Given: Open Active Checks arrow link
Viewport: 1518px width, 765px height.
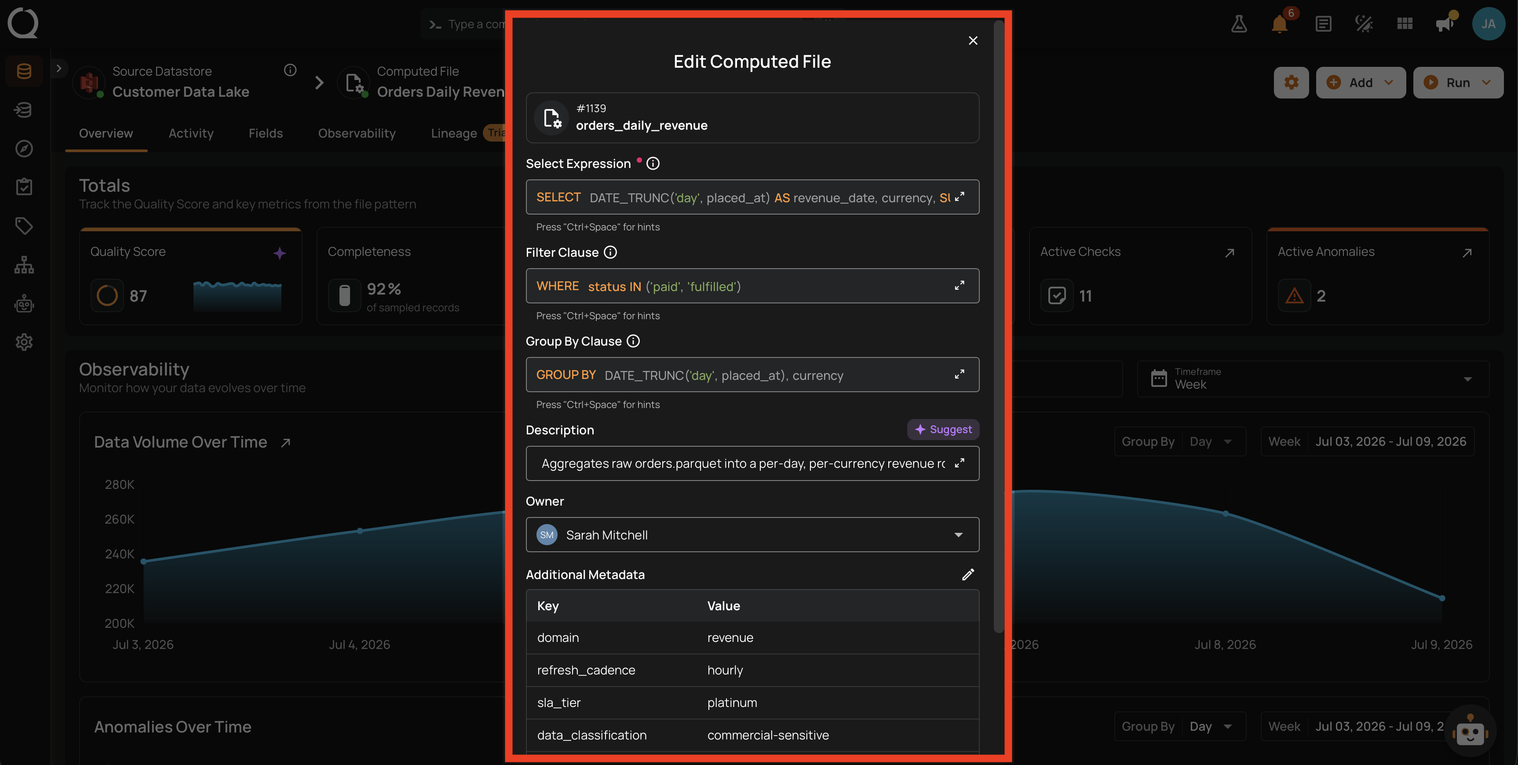Looking at the screenshot, I should pos(1229,253).
